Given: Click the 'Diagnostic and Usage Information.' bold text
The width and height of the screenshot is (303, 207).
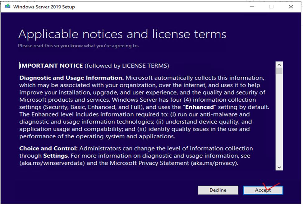Looking at the screenshot, I should point(71,78).
